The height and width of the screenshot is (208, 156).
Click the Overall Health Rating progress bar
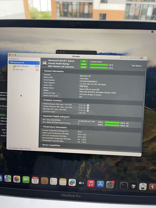(99, 65)
